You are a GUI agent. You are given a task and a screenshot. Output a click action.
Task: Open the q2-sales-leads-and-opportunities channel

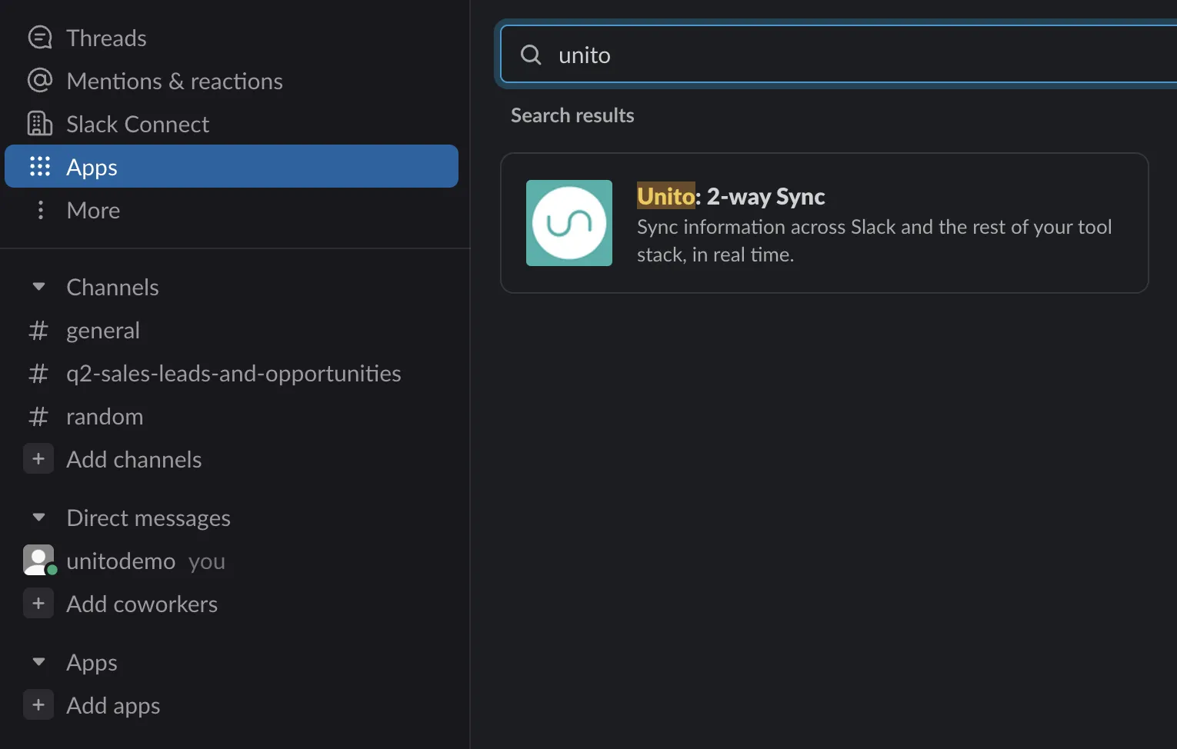[233, 374]
